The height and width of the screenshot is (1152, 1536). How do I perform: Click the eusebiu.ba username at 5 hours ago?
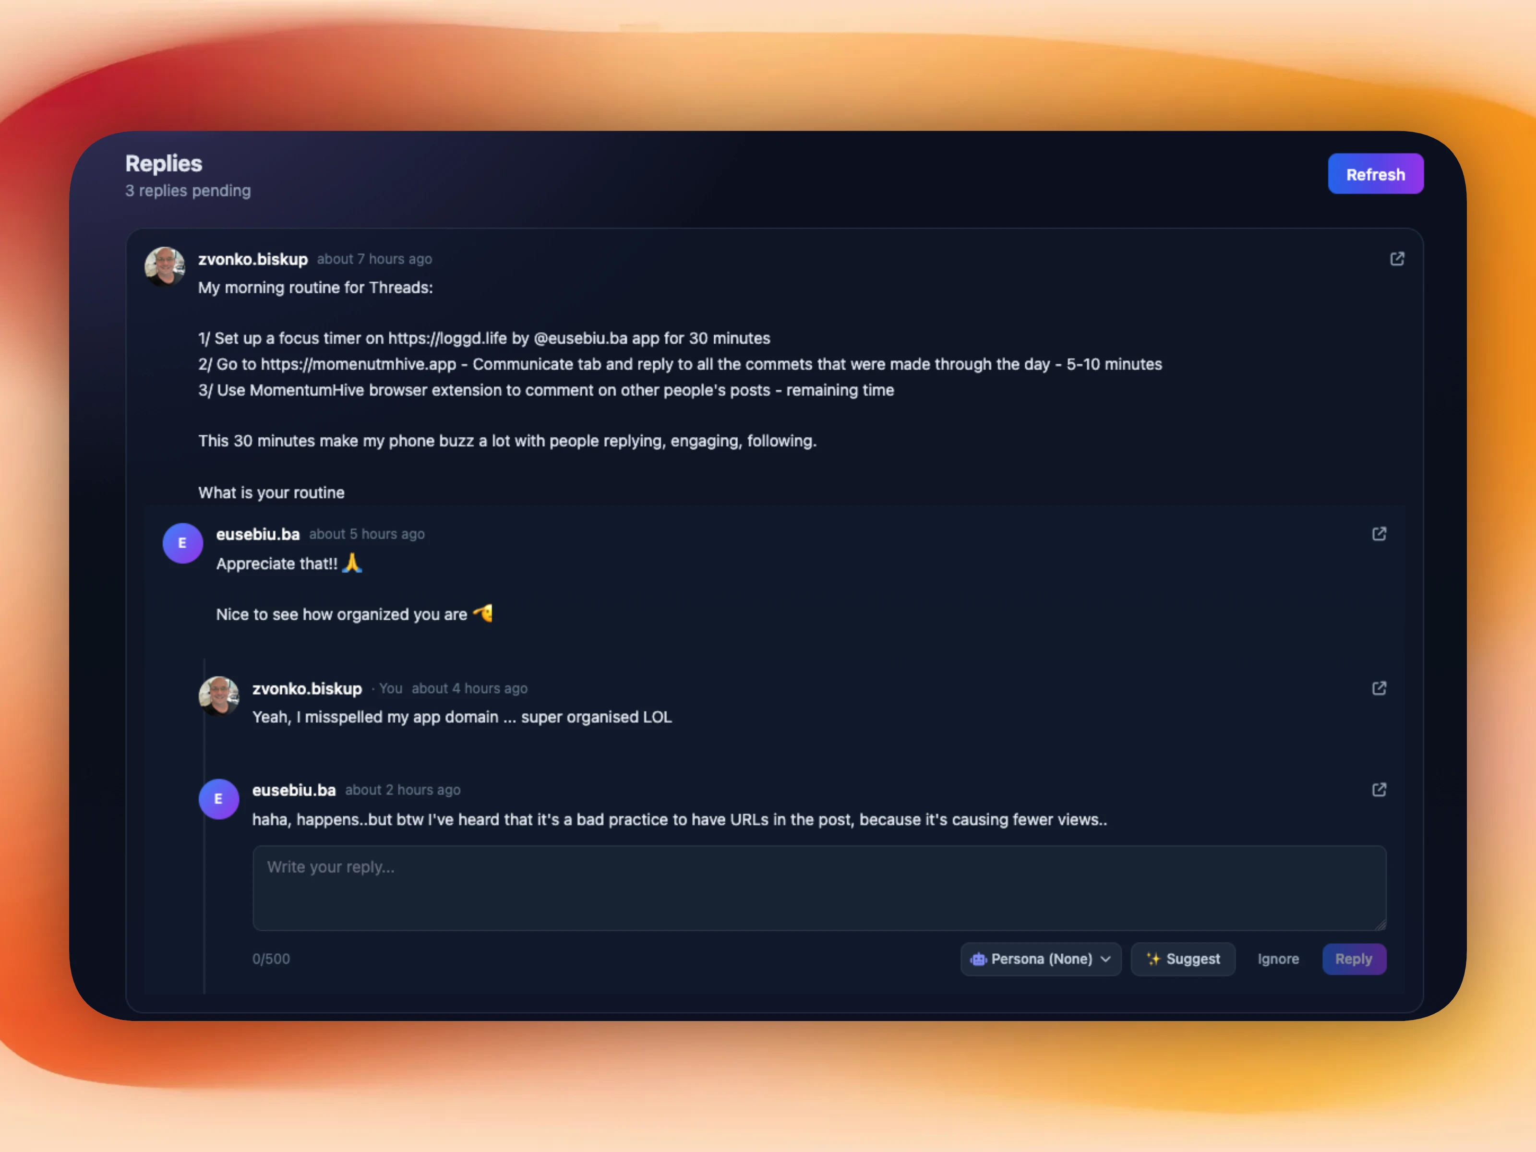[258, 534]
